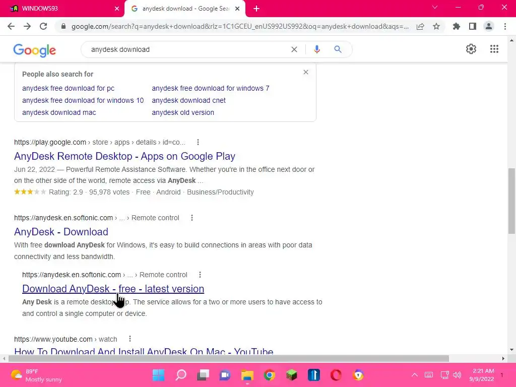516x387 pixels.
Task: Search anydesk free download for windows 7
Action: [211, 88]
